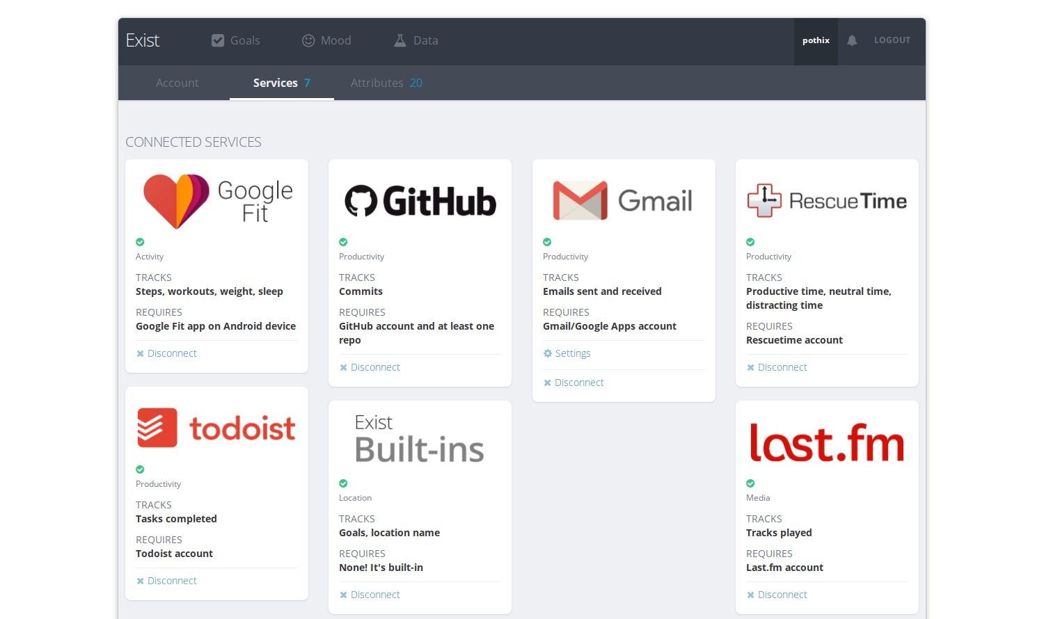Open Gmail service Settings
Image resolution: width=1044 pixels, height=619 pixels.
pyautogui.click(x=567, y=353)
